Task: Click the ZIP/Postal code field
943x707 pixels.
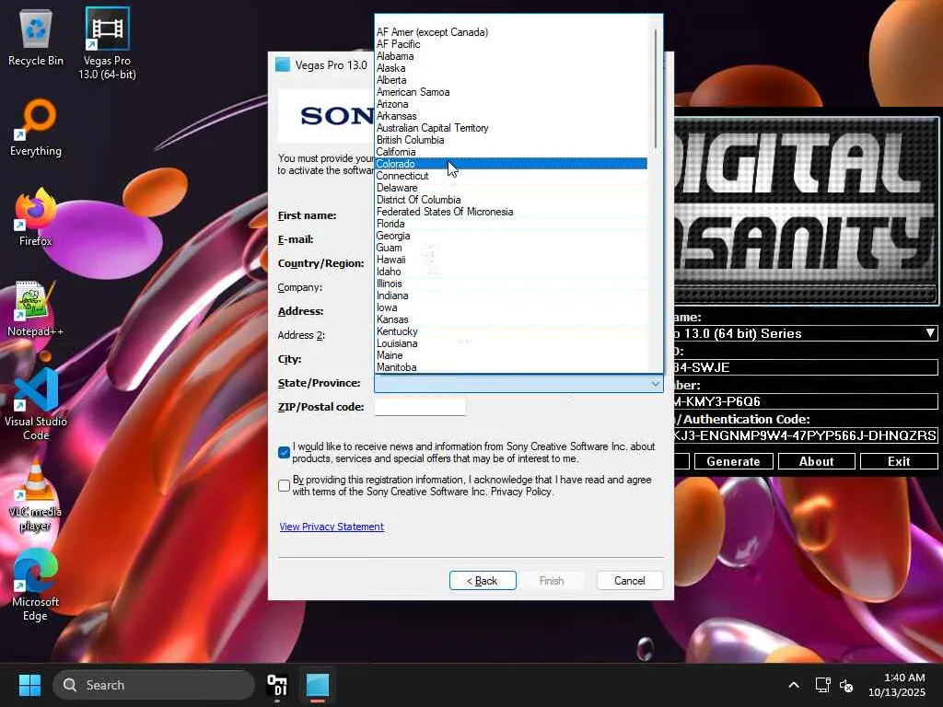Action: 420,407
